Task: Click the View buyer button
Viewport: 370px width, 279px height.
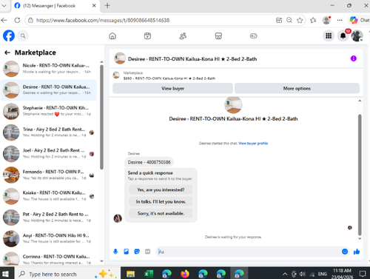Action: (x=172, y=88)
